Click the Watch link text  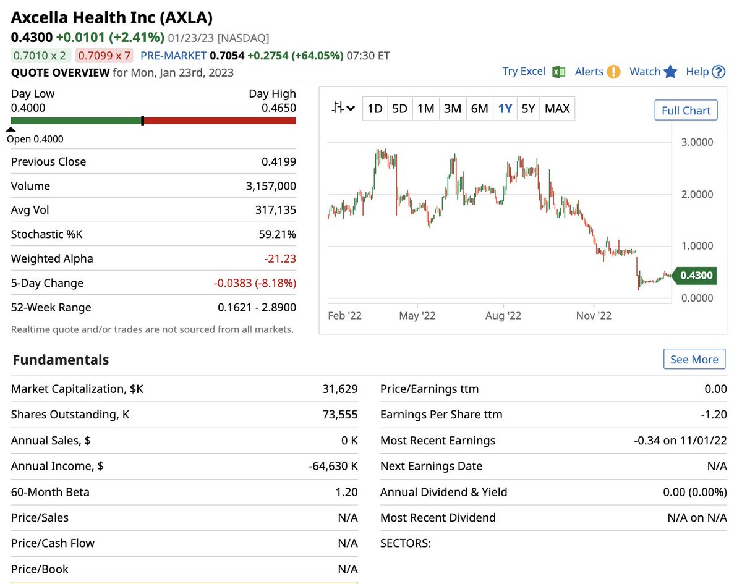click(645, 72)
